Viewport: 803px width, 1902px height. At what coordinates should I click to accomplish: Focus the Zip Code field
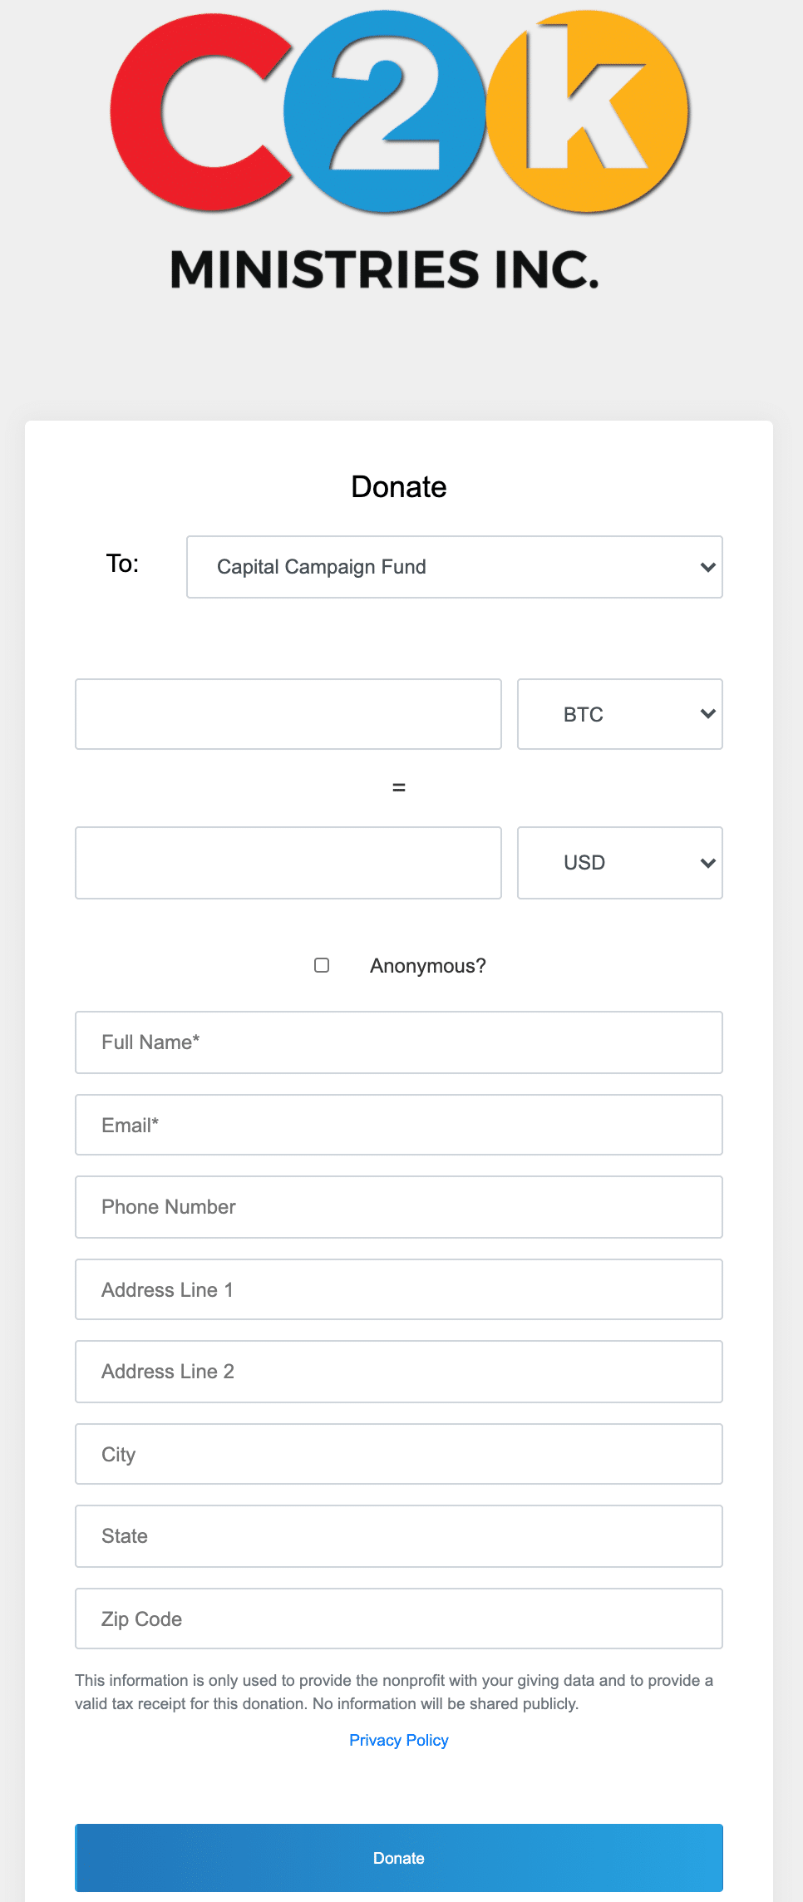tap(399, 1619)
